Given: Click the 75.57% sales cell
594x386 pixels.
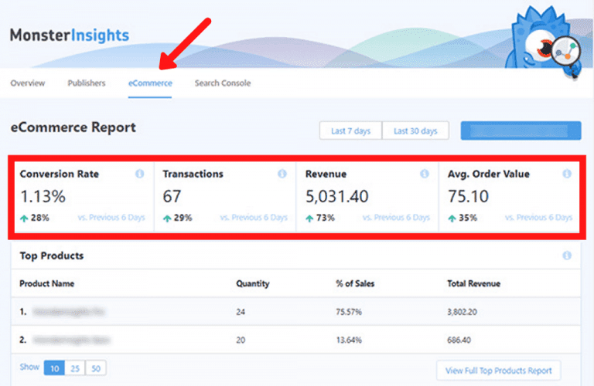Looking at the screenshot, I should [x=349, y=312].
